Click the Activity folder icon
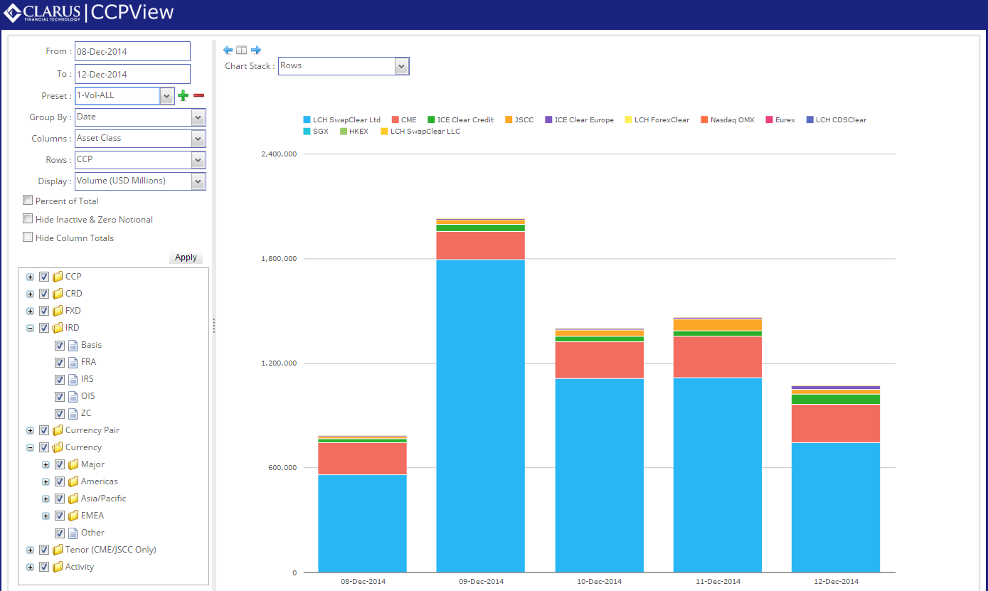Viewport: 988px width, 591px height. point(58,567)
